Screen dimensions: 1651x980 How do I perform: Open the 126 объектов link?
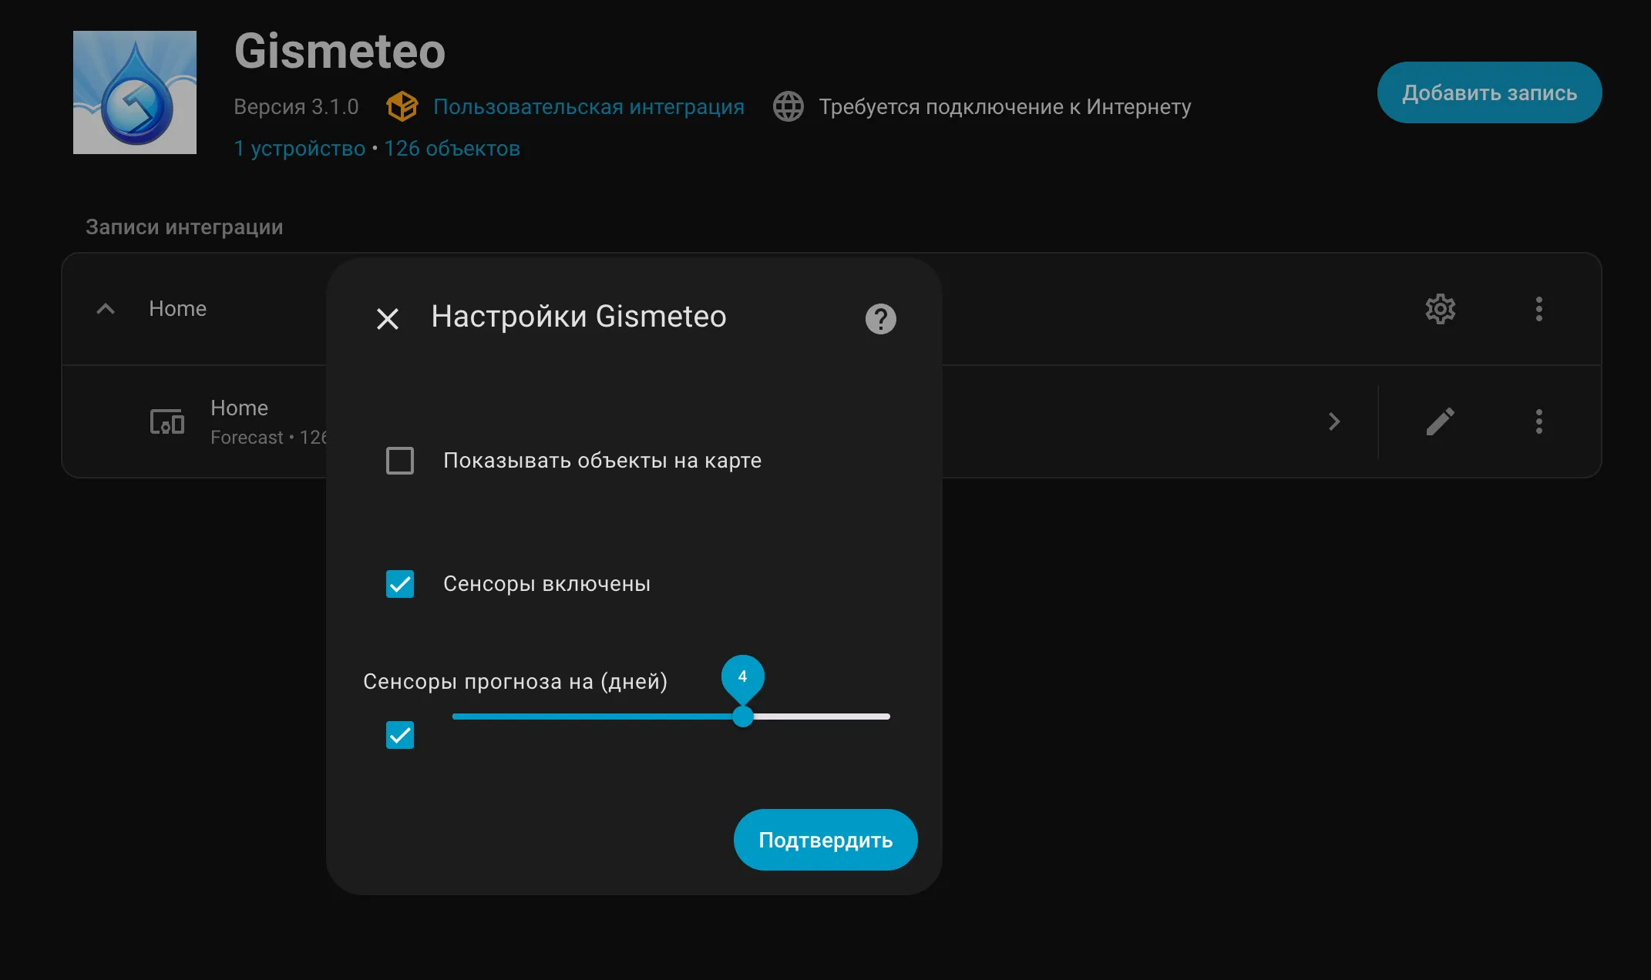pos(452,148)
